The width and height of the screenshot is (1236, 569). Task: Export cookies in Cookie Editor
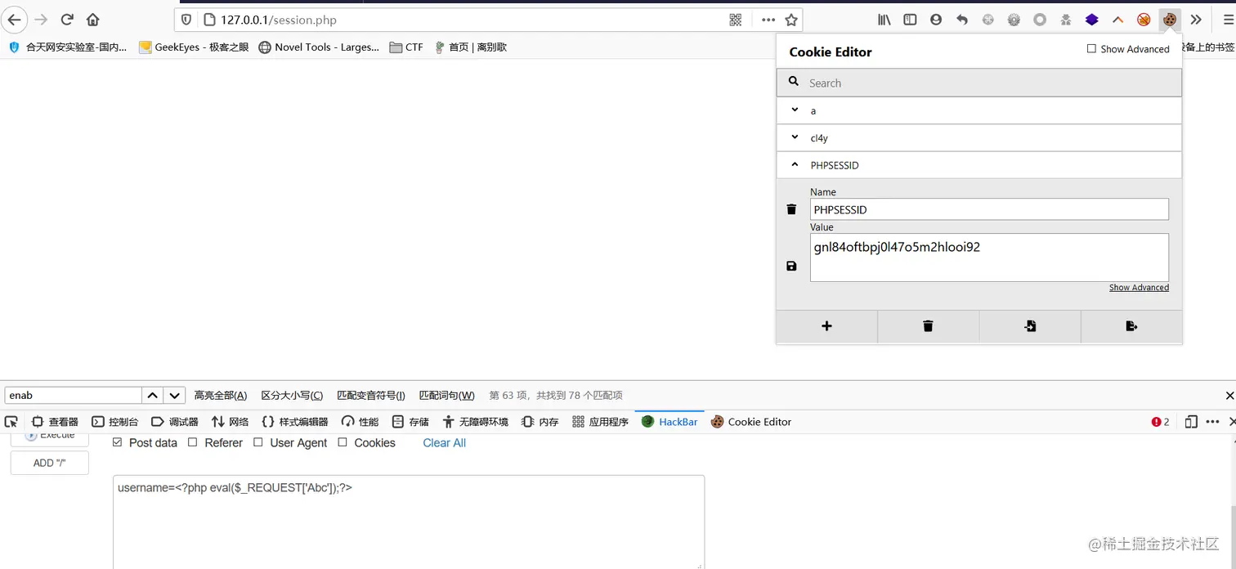click(1131, 326)
